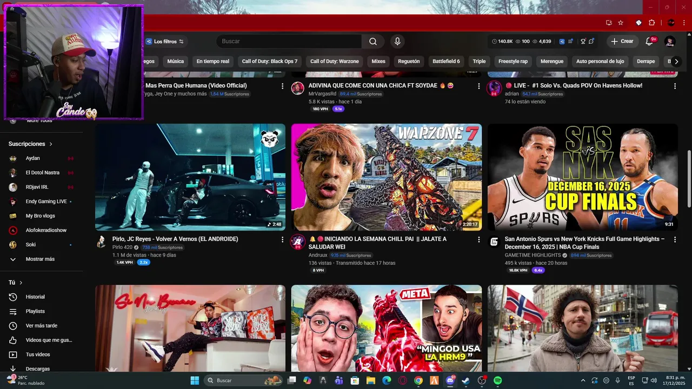Show hidden system tray icons

583,380
